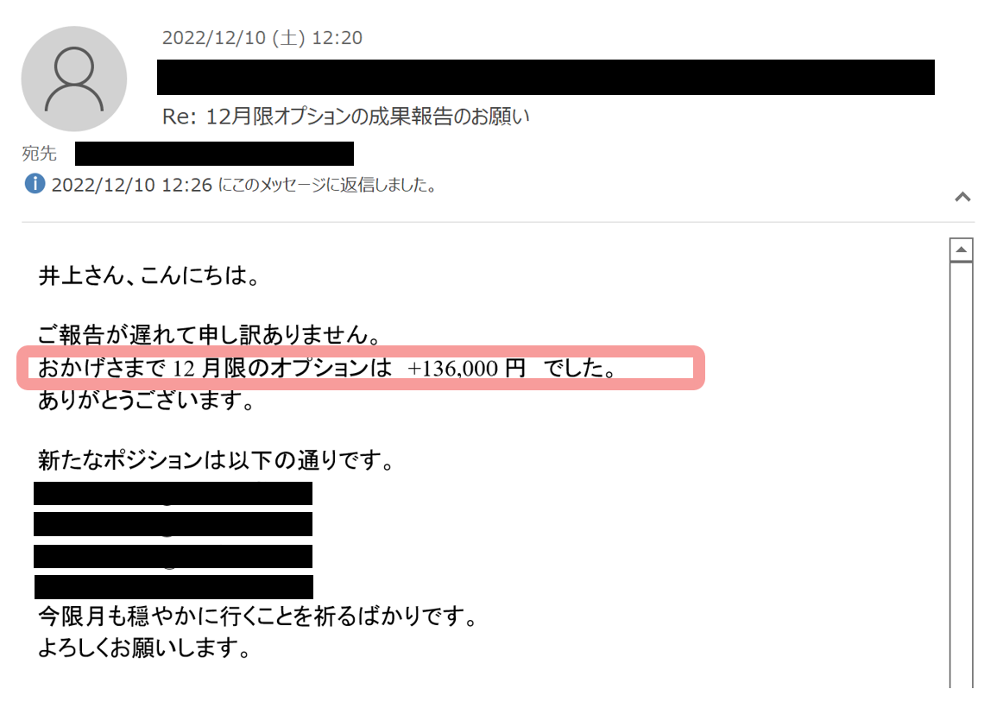Click the scrollbar up arrow button

click(961, 250)
